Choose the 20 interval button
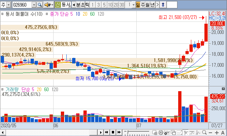 click(x=116, y=5)
